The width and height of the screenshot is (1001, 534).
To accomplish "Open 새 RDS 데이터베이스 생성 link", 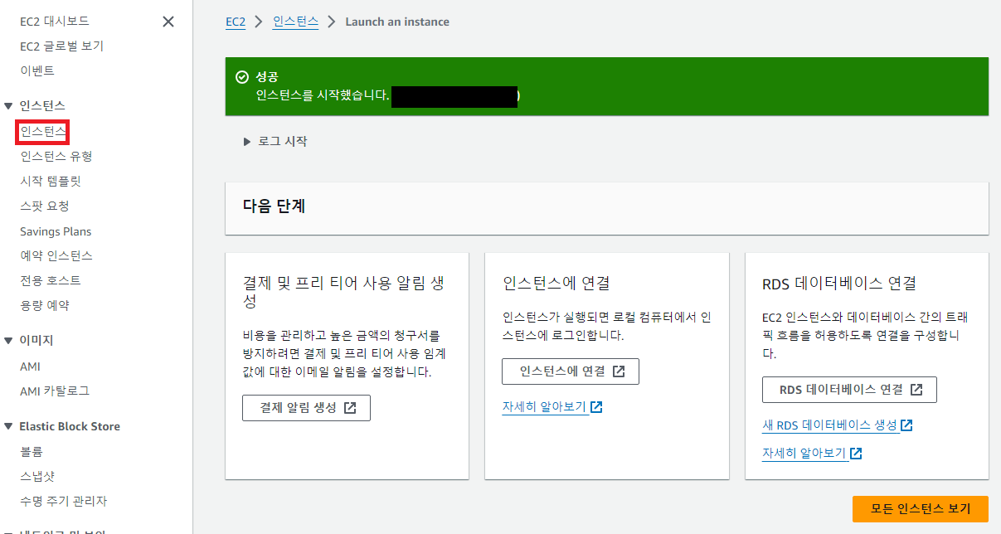I will (830, 425).
